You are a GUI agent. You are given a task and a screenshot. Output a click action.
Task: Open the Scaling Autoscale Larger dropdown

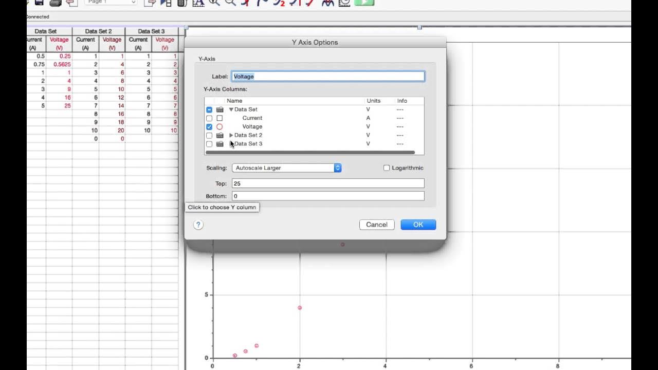tap(287, 168)
